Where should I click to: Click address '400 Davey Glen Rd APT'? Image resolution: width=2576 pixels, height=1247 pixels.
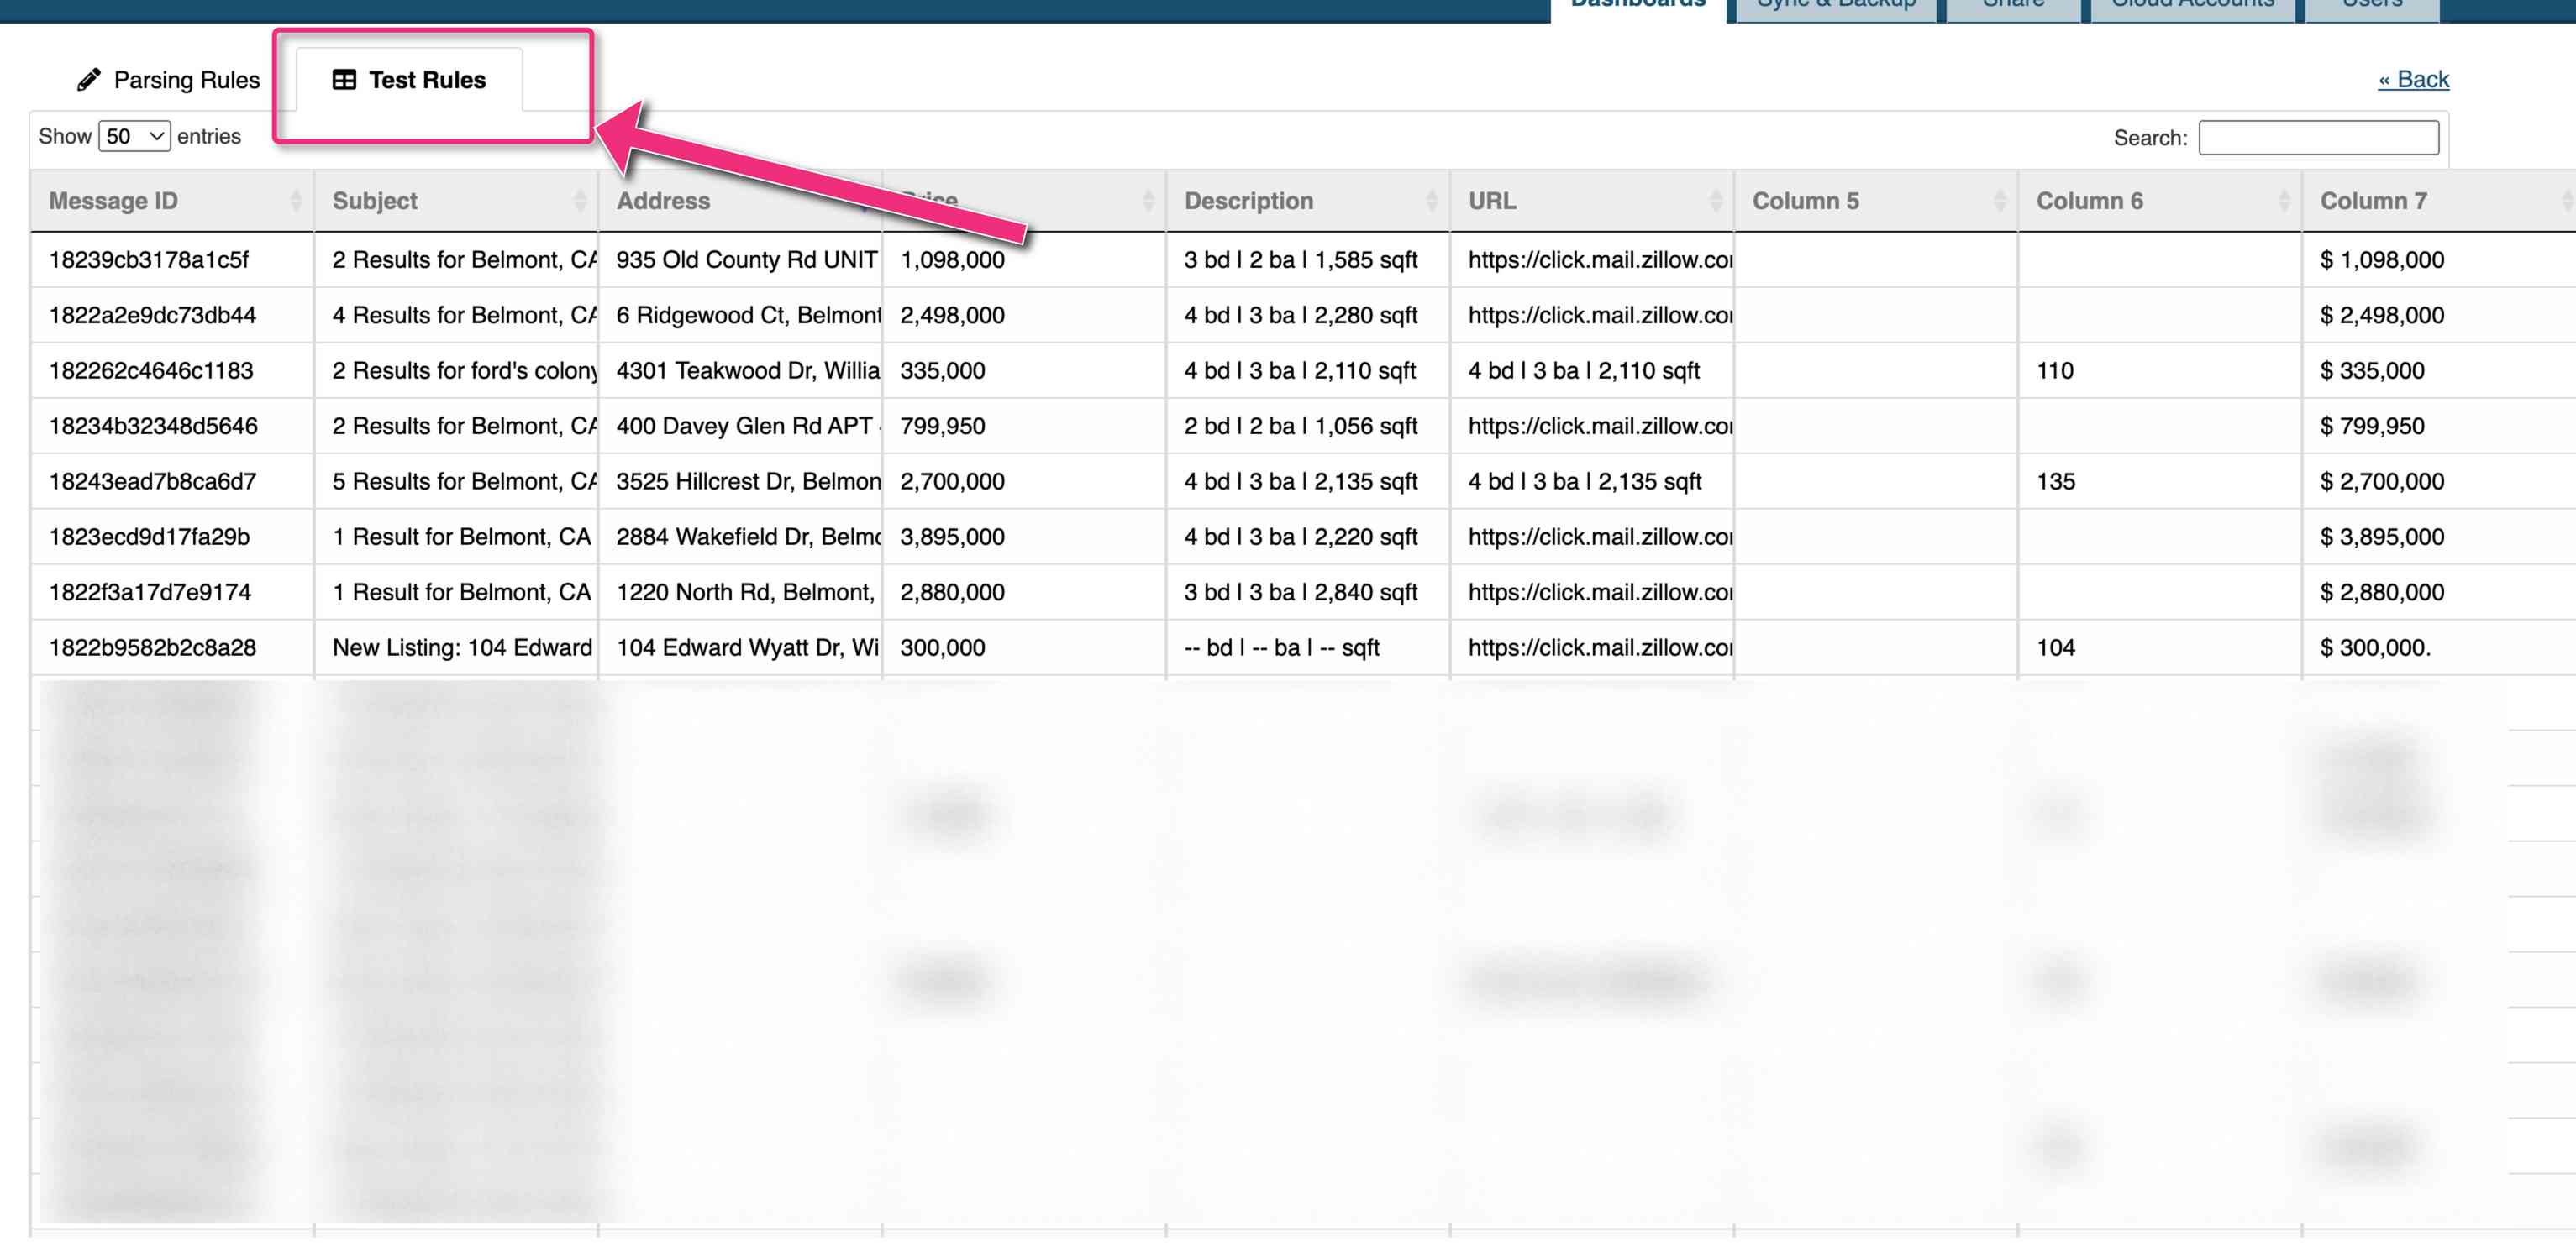(748, 427)
